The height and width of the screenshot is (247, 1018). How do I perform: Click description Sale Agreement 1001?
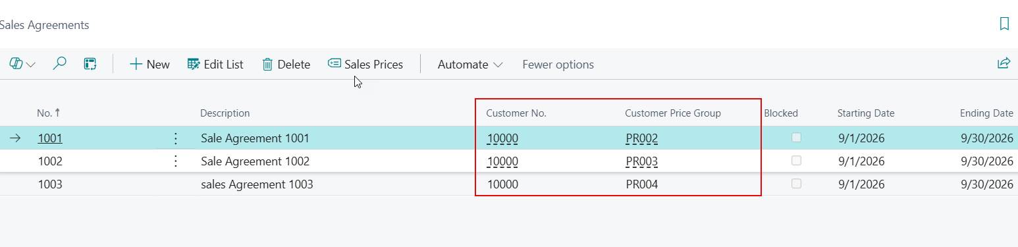(x=255, y=138)
